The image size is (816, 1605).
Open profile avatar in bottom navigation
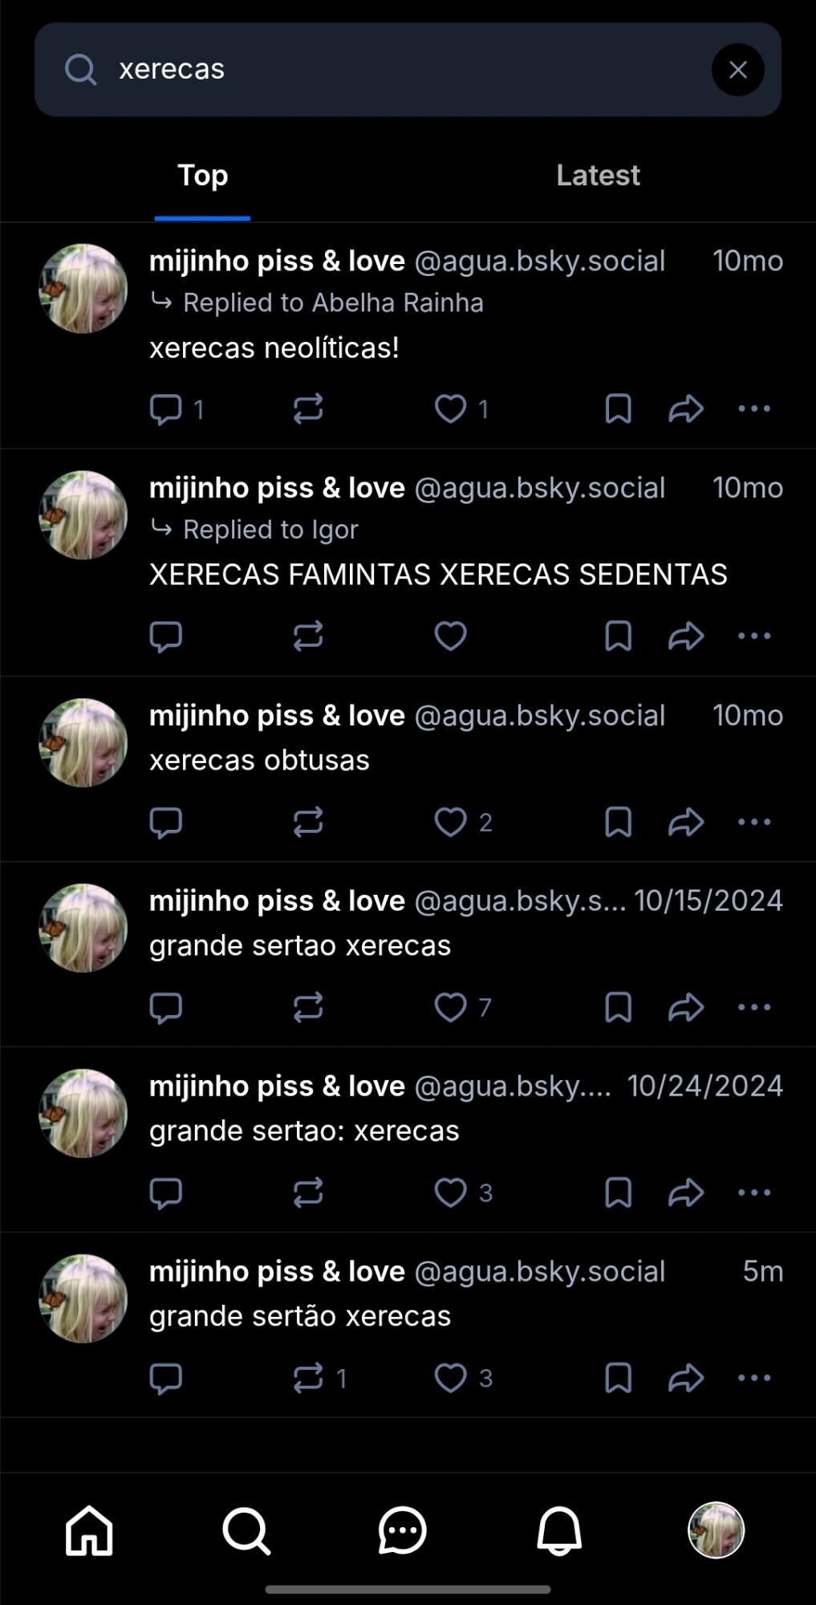[717, 1530]
